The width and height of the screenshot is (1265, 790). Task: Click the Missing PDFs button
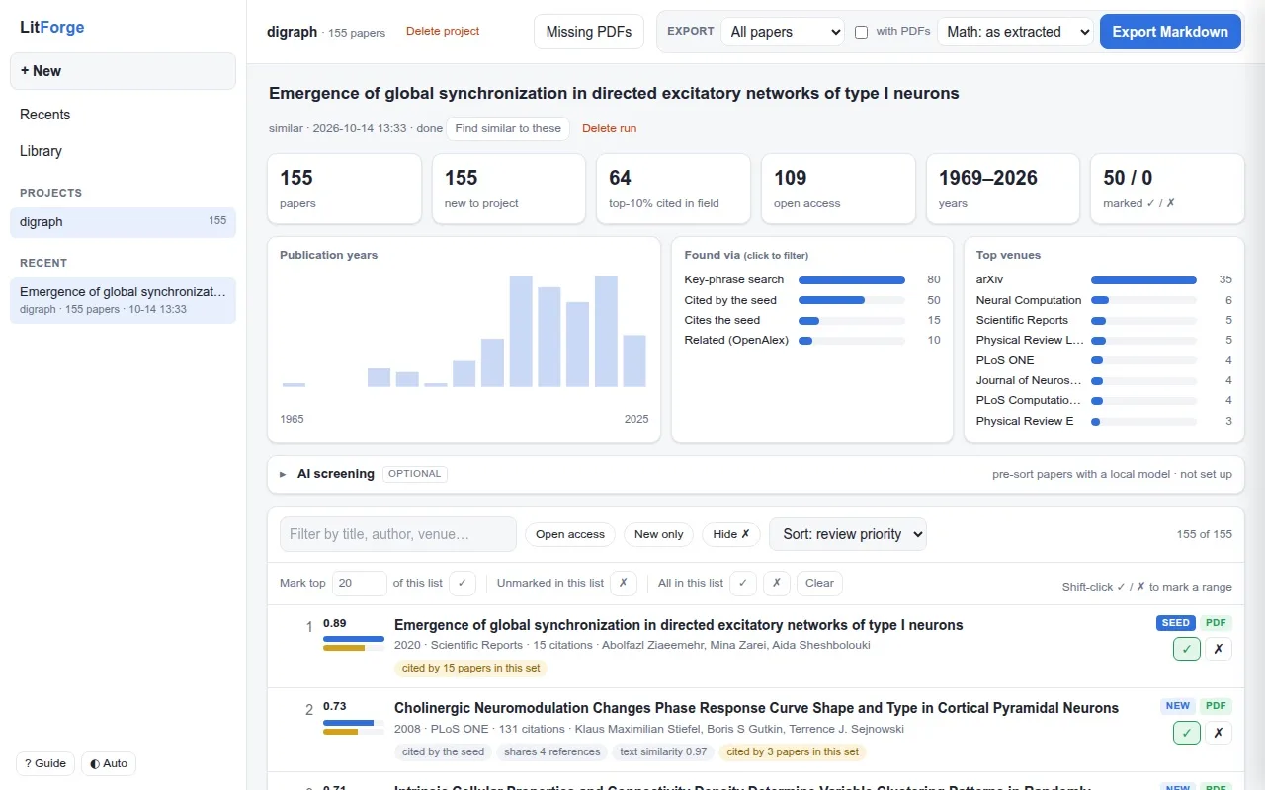[x=589, y=32]
